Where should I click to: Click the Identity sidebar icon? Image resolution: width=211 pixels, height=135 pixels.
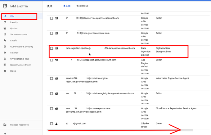(5, 22)
